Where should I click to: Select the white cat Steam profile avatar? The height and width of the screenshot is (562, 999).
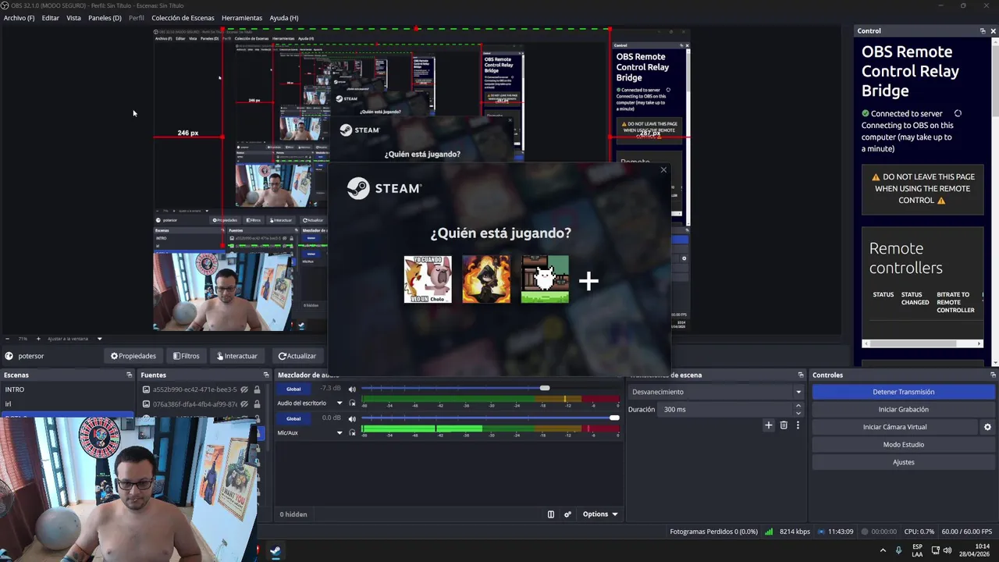tap(545, 279)
